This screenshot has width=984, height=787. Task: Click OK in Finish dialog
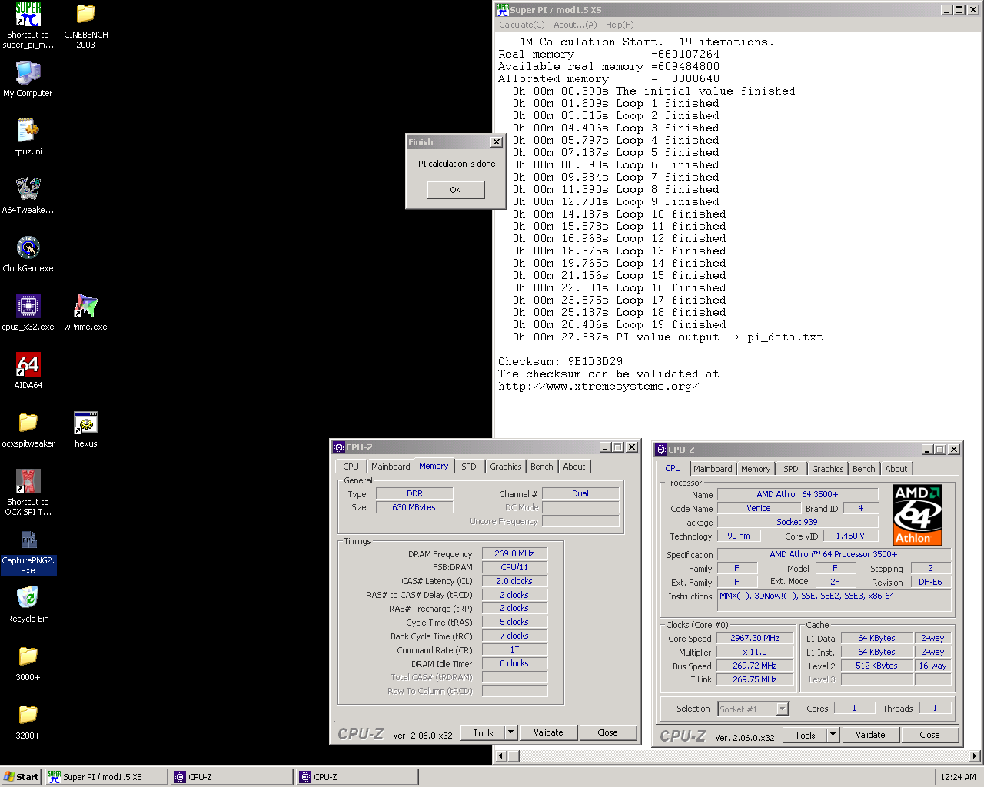456,190
